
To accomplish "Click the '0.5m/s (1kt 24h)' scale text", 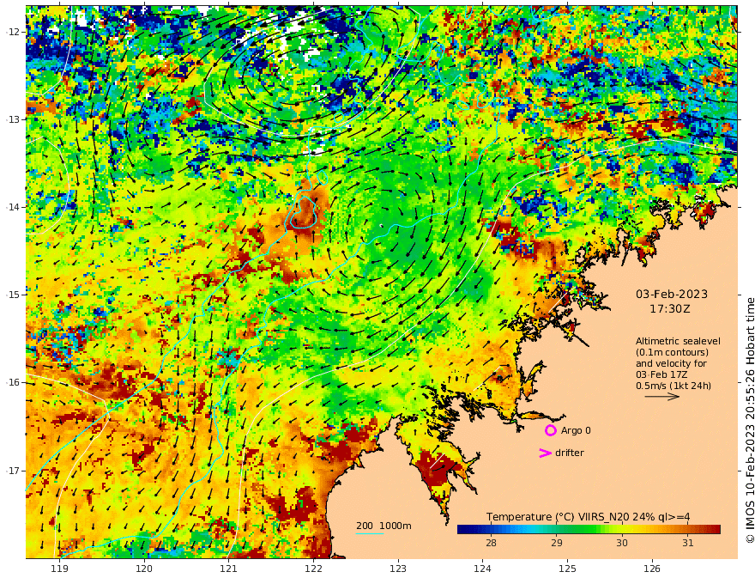I will tap(673, 386).
